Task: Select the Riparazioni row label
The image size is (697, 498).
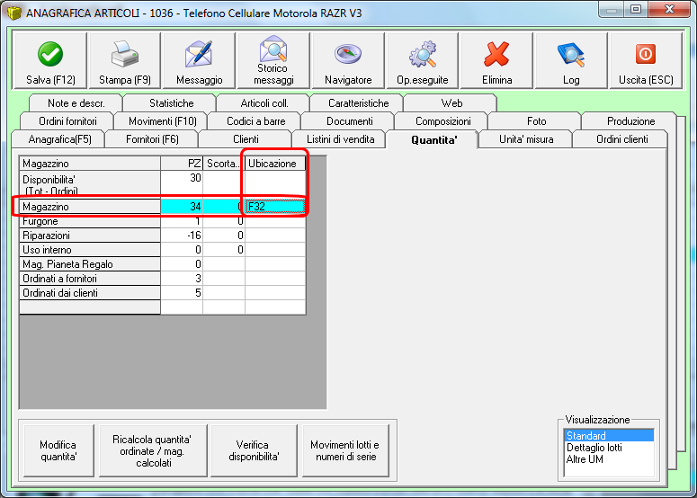Action: 90,236
